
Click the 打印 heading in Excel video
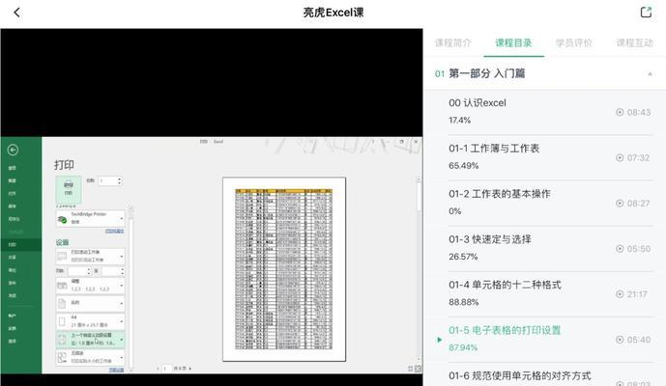64,165
